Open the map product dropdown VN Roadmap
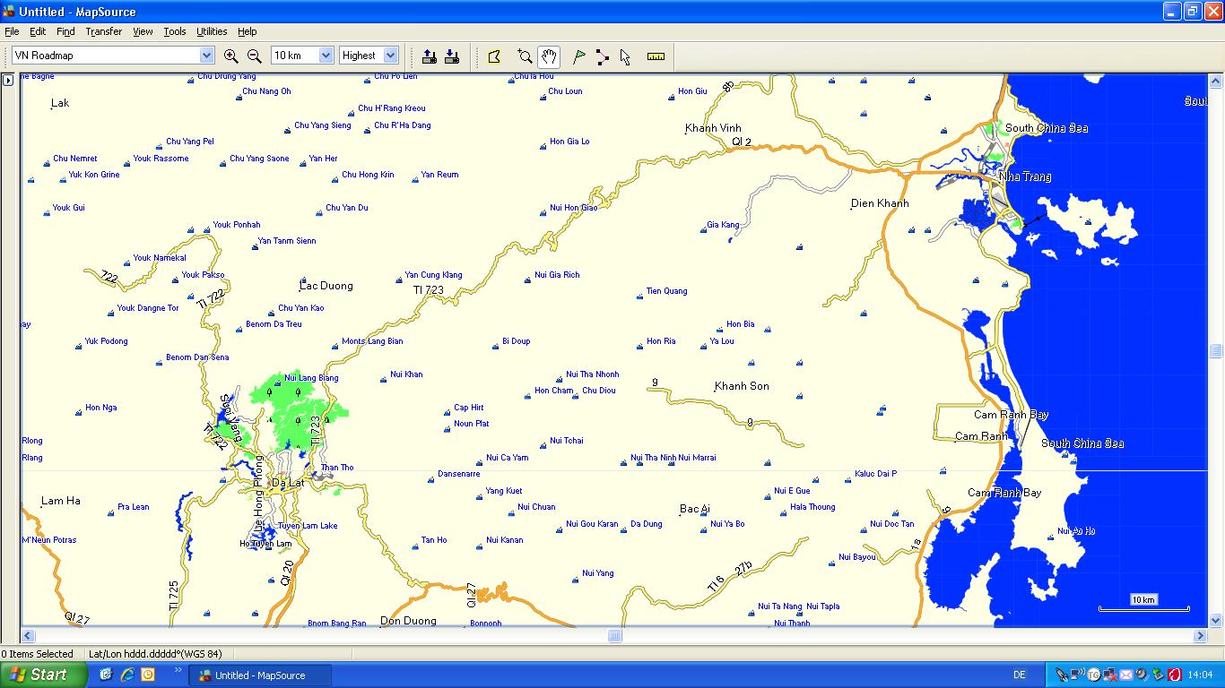This screenshot has height=688, width=1225. coord(206,56)
